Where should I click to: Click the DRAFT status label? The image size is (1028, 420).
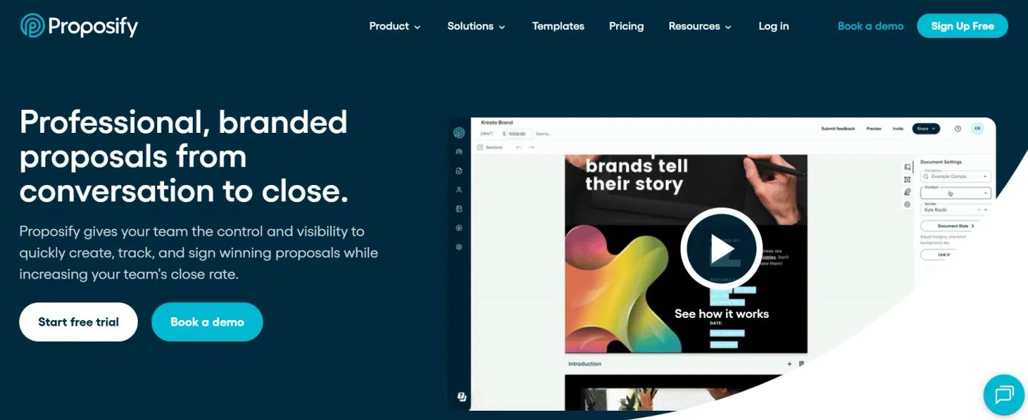(x=487, y=134)
